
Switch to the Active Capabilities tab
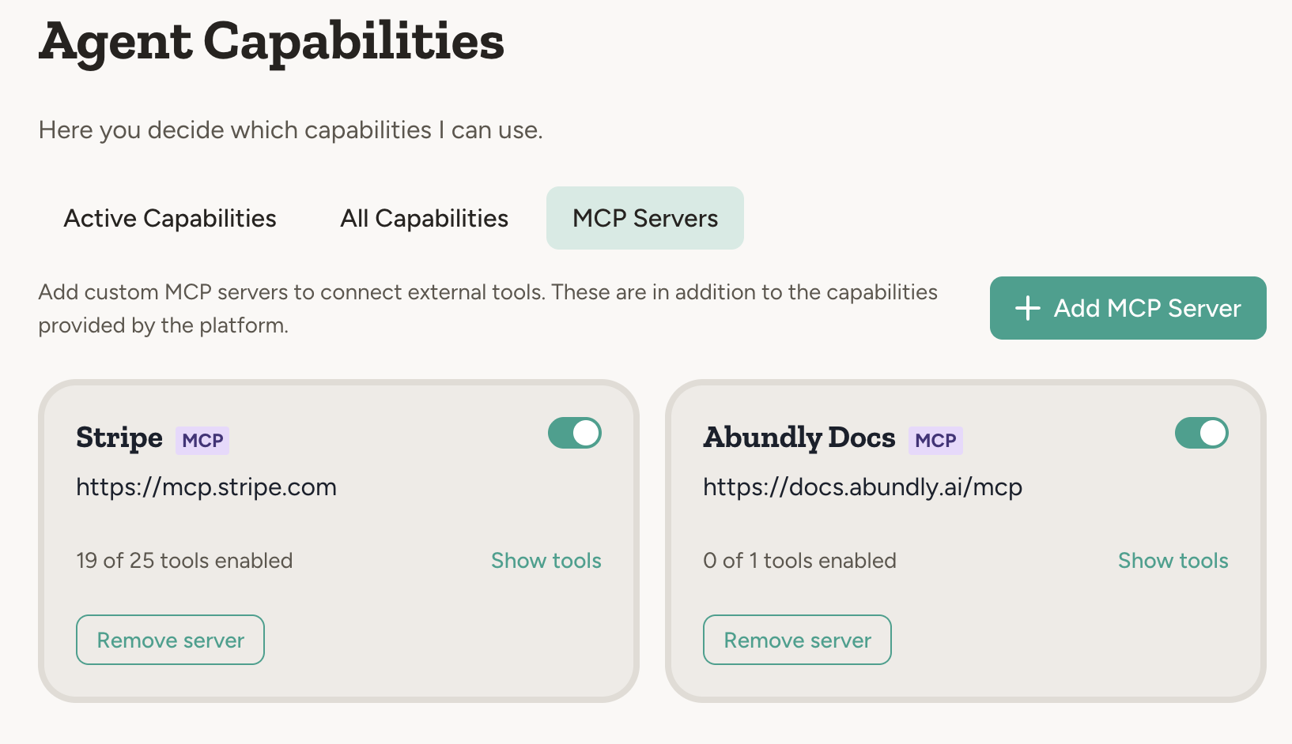[170, 218]
